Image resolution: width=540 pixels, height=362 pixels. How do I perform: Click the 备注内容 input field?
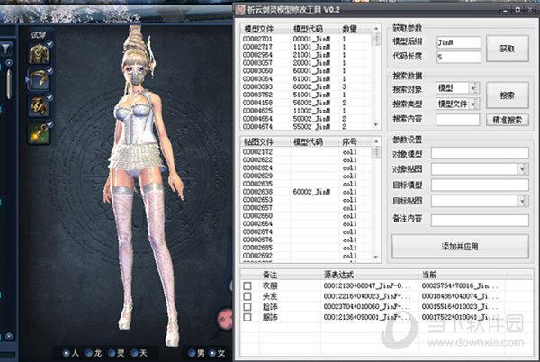(x=480, y=220)
